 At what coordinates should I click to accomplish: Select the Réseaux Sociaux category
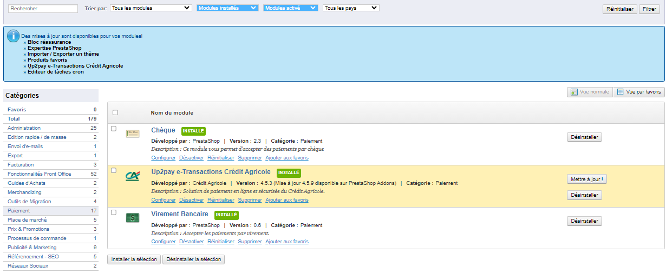click(51, 266)
